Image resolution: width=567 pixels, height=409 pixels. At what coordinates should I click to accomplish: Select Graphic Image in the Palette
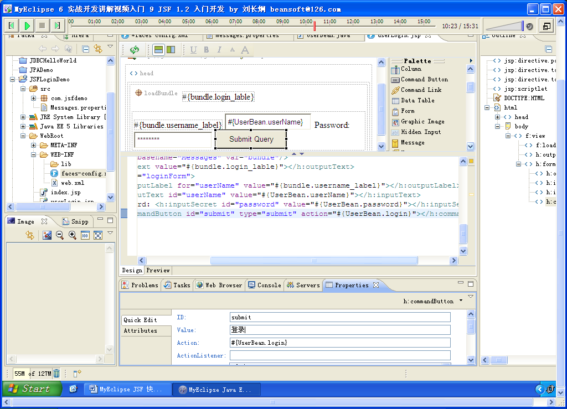point(418,121)
